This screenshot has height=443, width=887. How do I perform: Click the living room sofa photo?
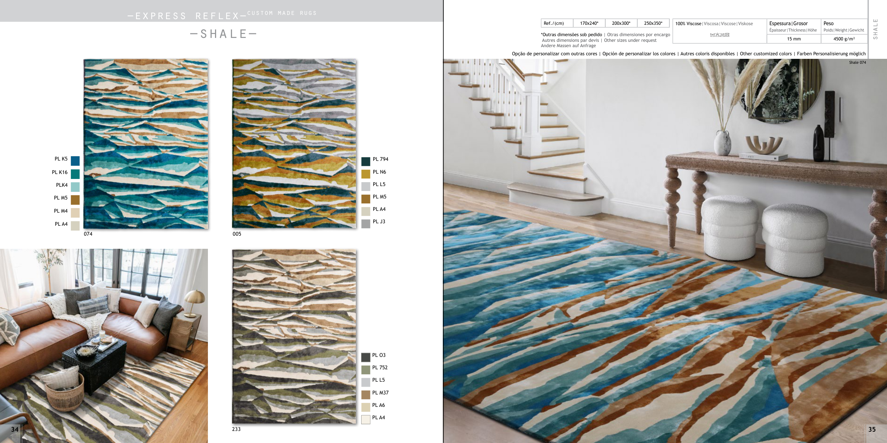(104, 346)
